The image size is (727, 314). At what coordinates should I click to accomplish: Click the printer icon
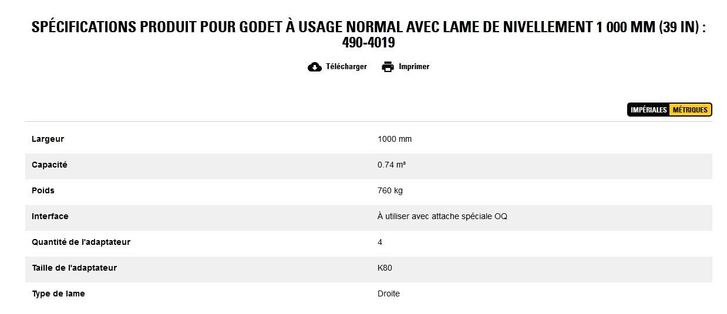click(x=388, y=67)
